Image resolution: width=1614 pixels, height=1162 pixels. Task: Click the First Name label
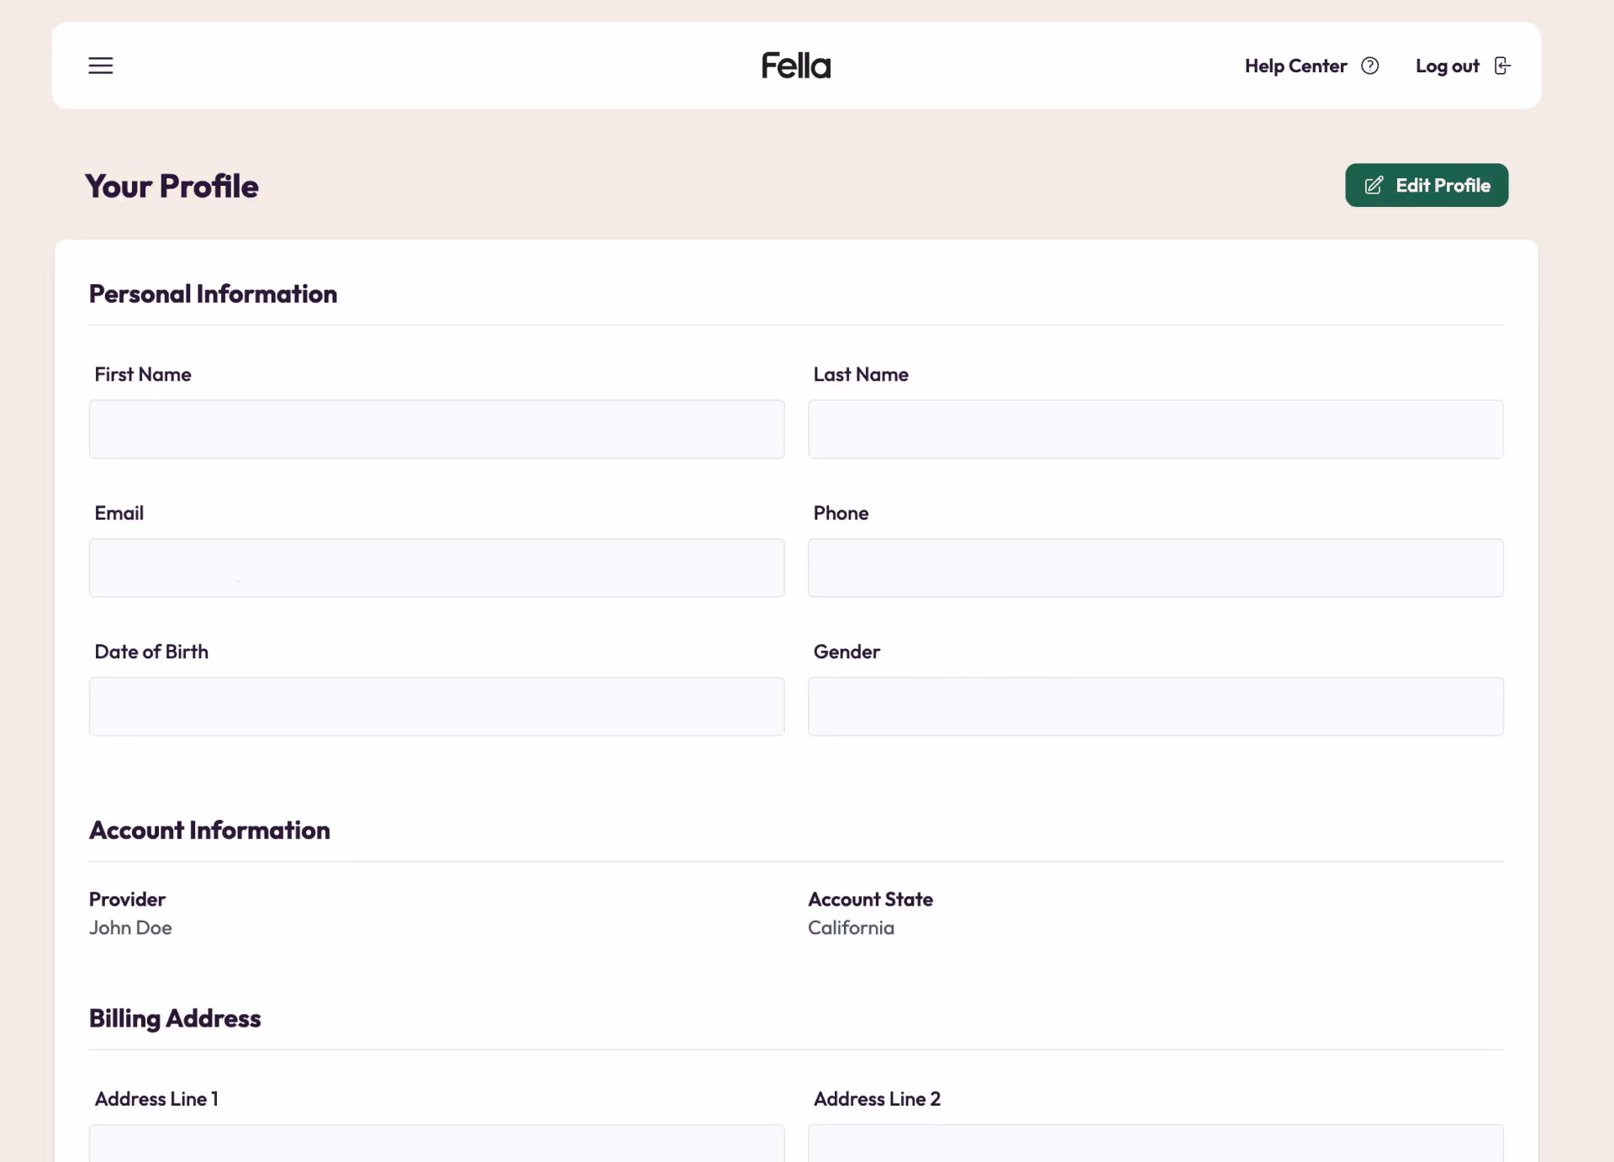click(x=143, y=374)
